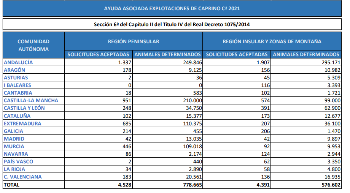
Task: Click Murcia's value 9.953
Action: [x=334, y=146]
